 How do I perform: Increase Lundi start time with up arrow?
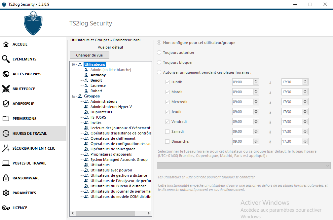pyautogui.click(x=256, y=81)
